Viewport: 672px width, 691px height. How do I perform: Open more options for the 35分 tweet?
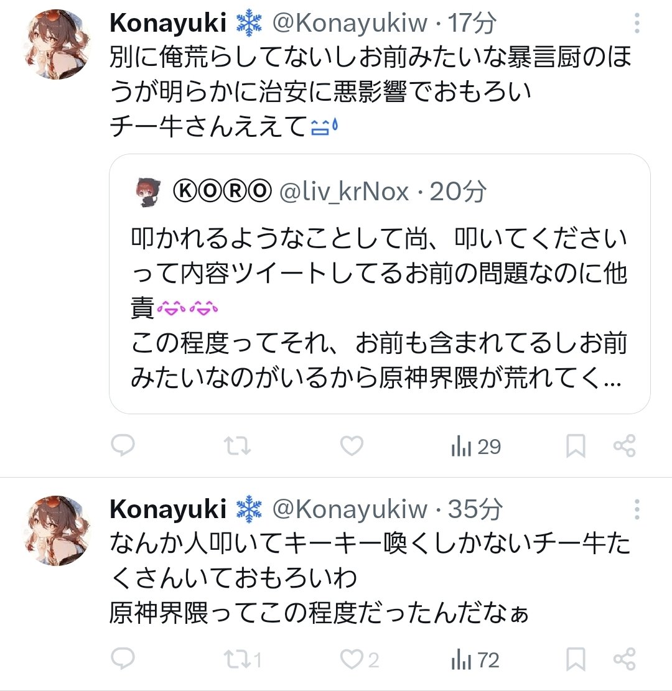tap(637, 509)
